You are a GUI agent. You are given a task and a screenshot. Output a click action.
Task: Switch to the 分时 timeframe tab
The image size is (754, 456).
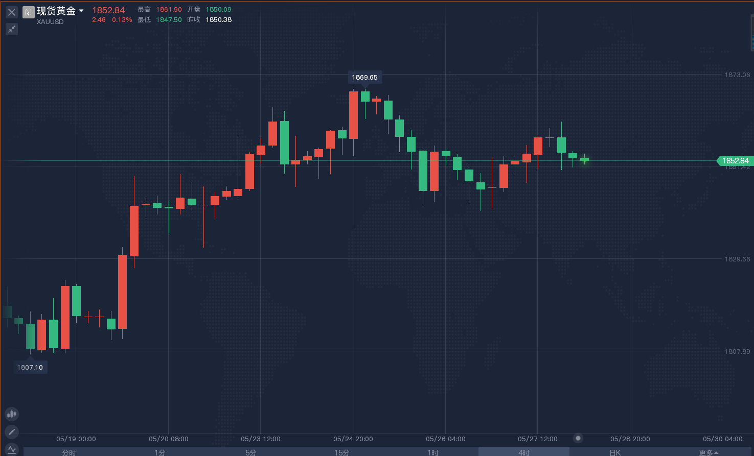(x=69, y=452)
